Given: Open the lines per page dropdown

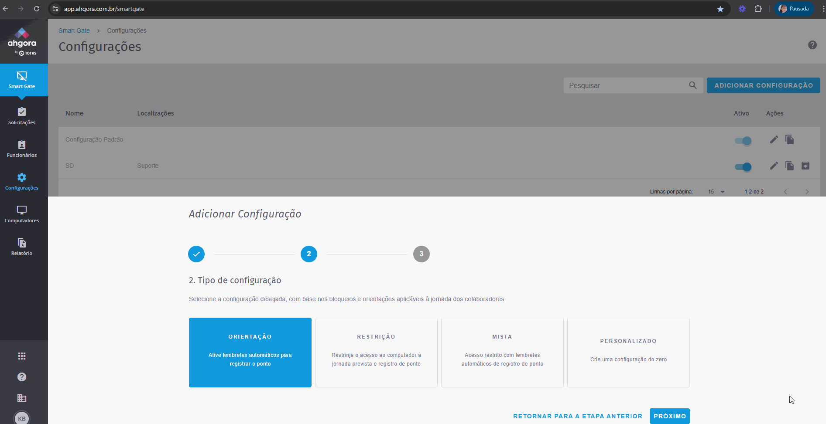Looking at the screenshot, I should tap(716, 191).
